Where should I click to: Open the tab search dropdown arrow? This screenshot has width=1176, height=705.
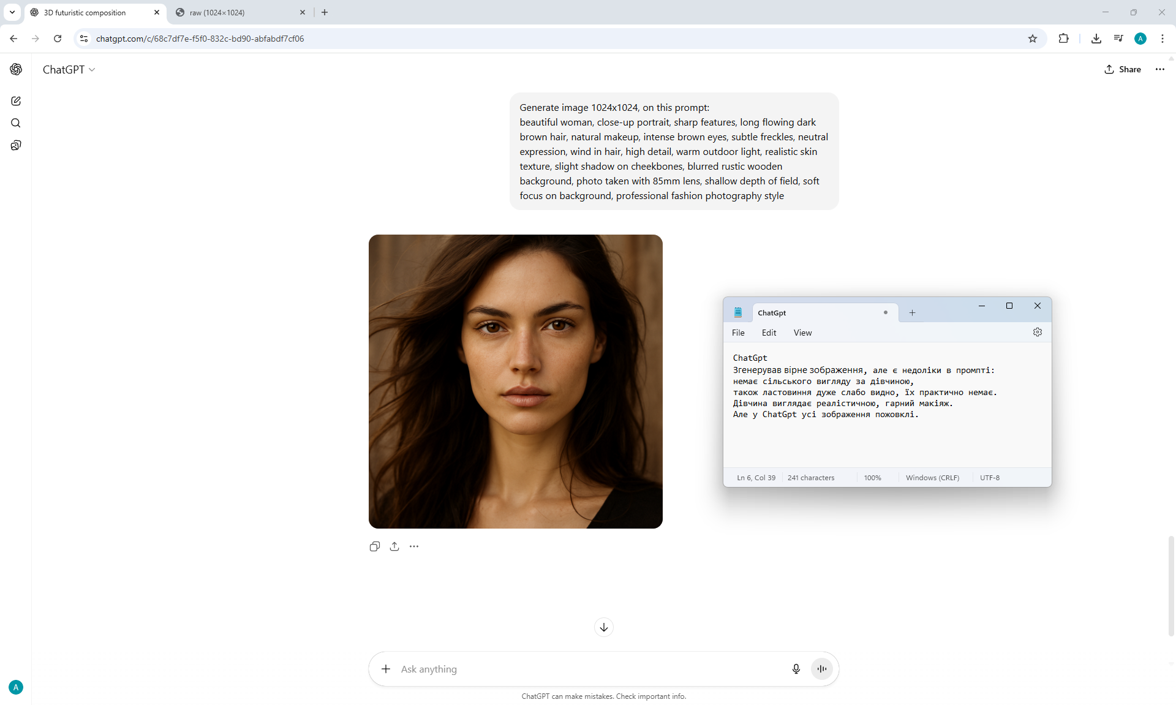(x=12, y=12)
